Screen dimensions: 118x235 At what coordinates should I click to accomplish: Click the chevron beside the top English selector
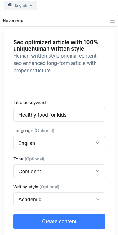[31, 6]
